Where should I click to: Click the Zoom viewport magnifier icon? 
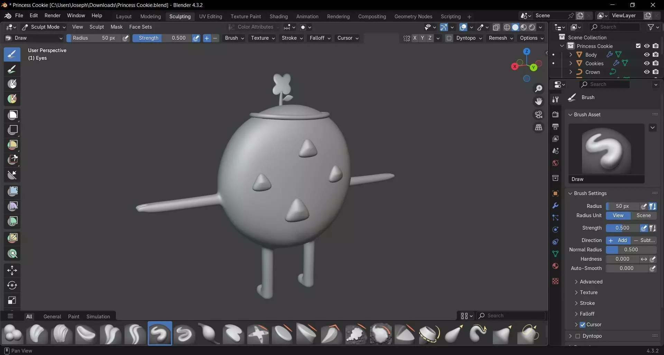(539, 89)
